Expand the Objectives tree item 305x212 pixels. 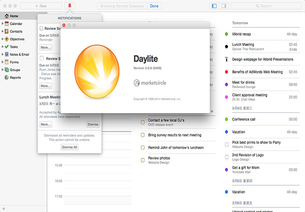(3, 39)
